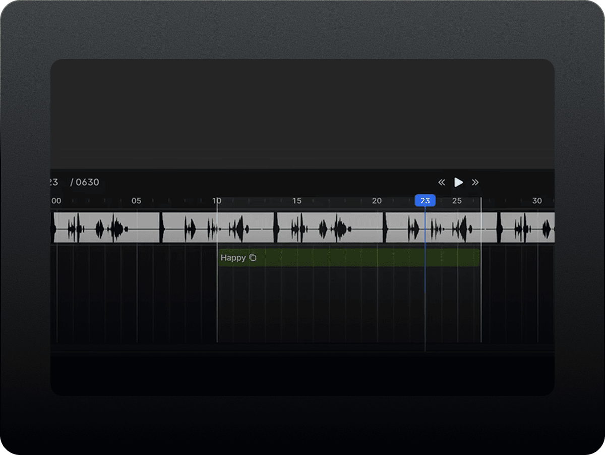
Task: Click the Happy clip label text
Action: point(233,258)
